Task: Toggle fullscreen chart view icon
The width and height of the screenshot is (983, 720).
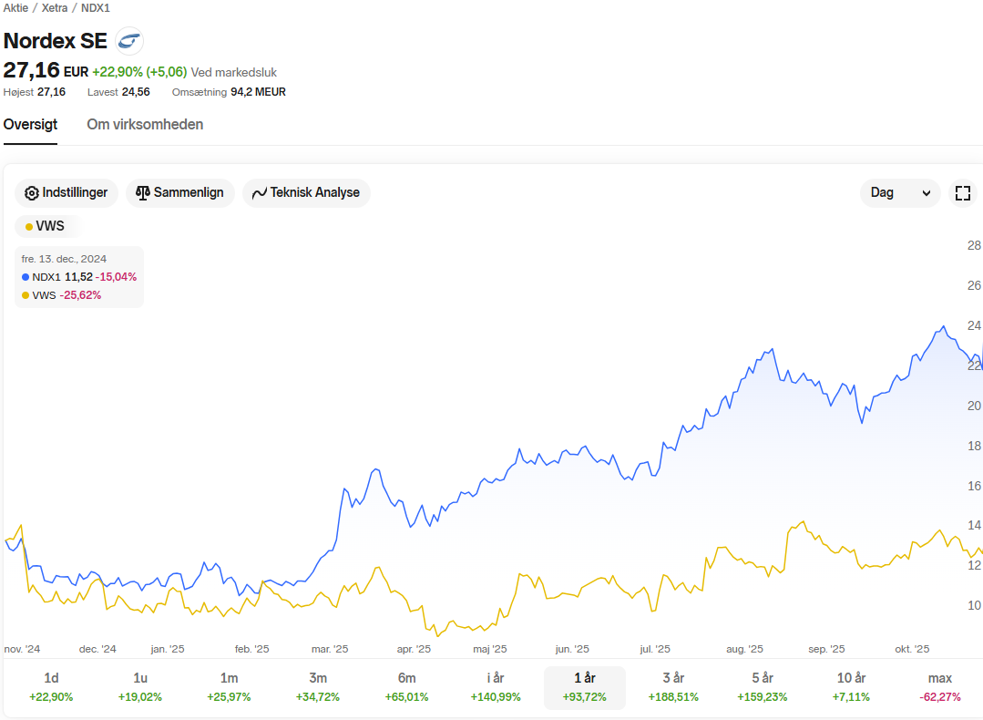Action: coord(963,193)
